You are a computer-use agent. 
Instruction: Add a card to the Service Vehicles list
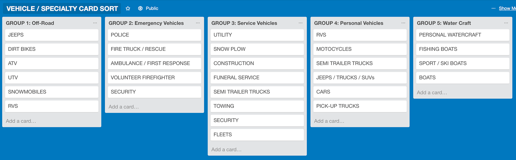tap(226, 150)
